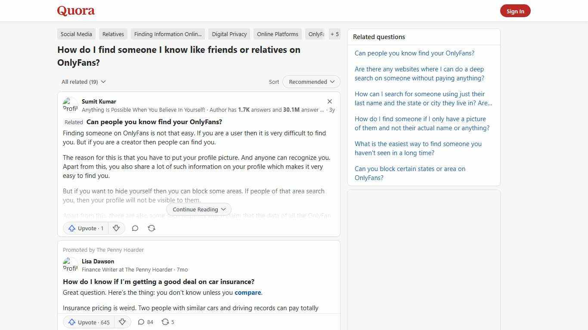Upvote Sumit Kumar's answer
Viewport: 588px width, 330px height.
[86, 228]
